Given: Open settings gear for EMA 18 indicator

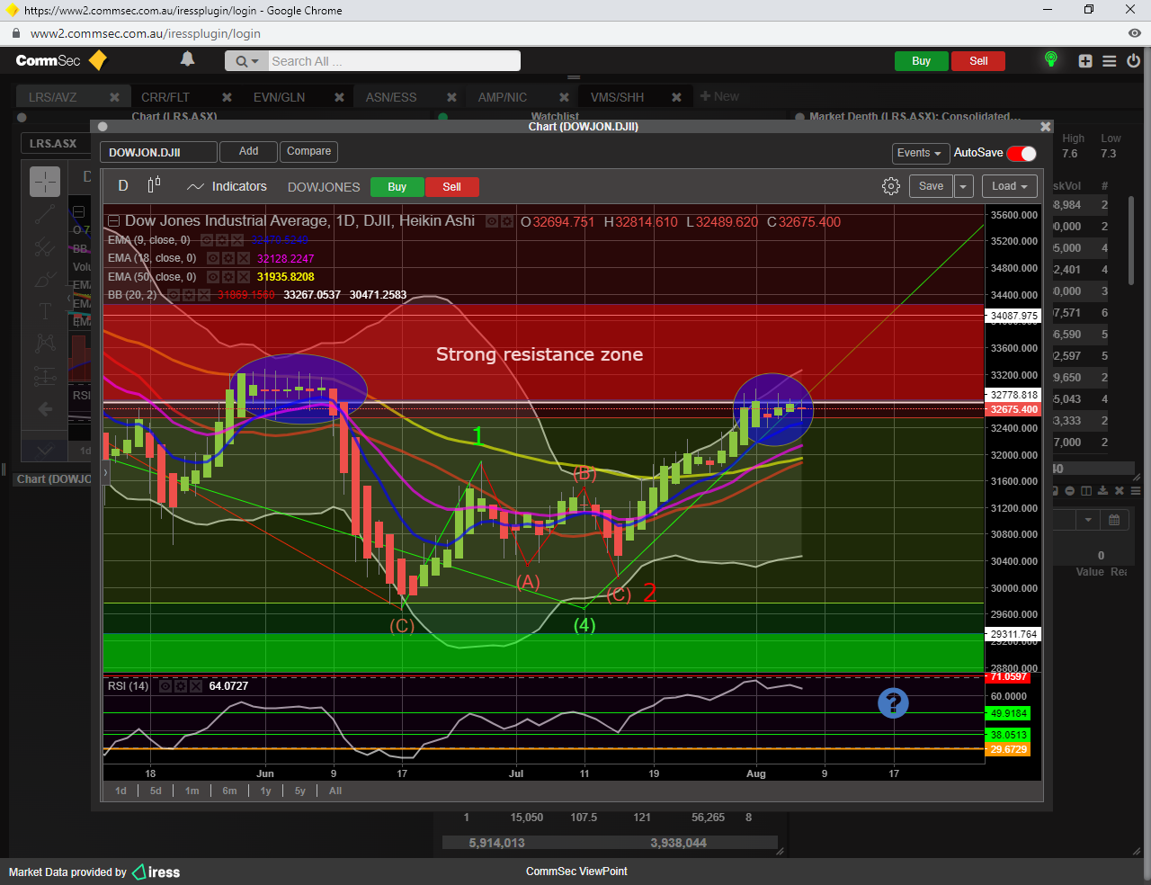Looking at the screenshot, I should coord(228,258).
